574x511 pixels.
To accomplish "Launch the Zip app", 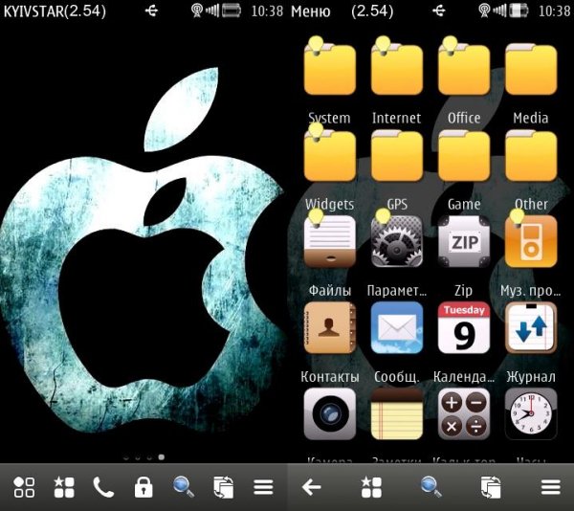I will click(x=464, y=241).
